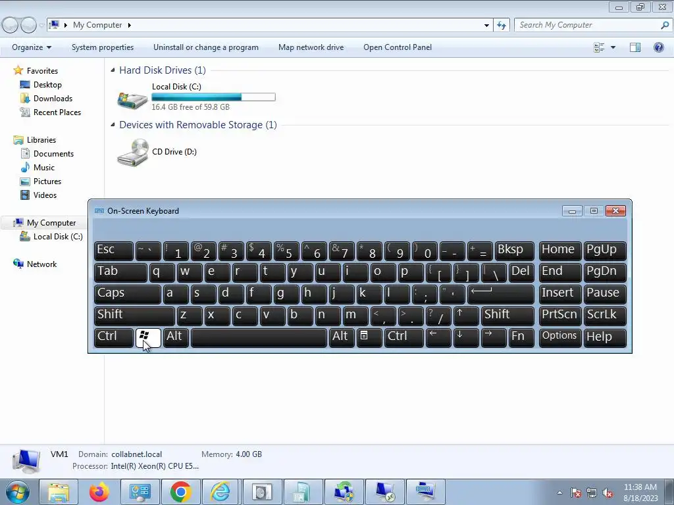
Task: Click the space bar on keyboard
Action: pos(259,337)
